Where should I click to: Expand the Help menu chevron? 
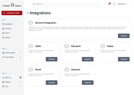[20, 86]
